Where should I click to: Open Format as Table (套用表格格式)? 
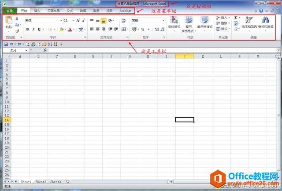(x=189, y=24)
